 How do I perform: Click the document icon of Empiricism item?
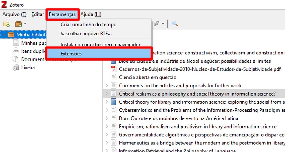(114, 127)
